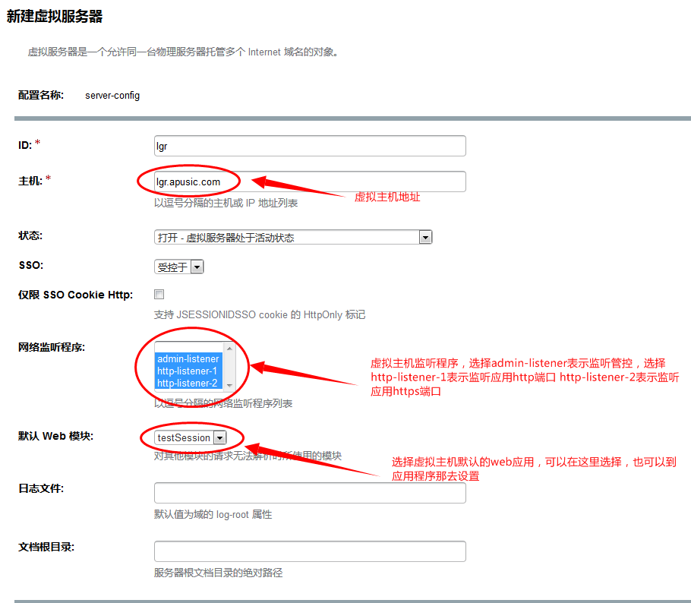
Task: Click the ID input field containing lgr
Action: [309, 146]
